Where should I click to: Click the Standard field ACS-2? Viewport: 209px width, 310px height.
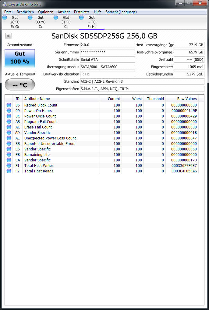pos(142,81)
